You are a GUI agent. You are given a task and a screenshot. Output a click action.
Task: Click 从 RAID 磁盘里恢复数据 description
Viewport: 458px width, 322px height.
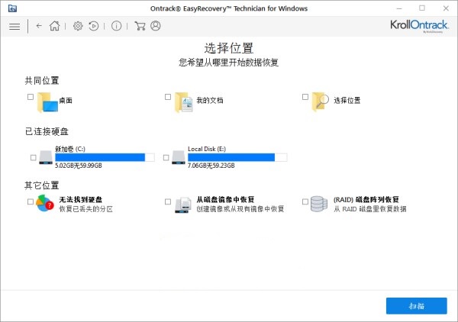click(370, 209)
